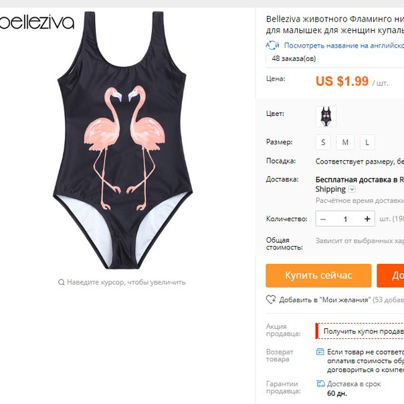Screen dimensions: 404x404
Task: Decrease quantity with the minus button
Action: point(323,219)
